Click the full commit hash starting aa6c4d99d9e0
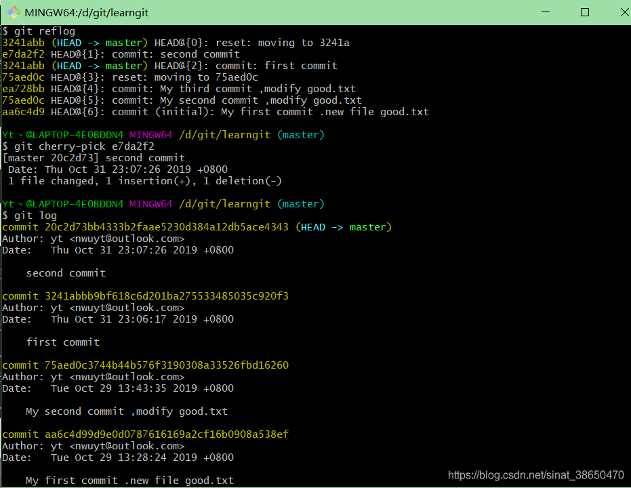Viewport: 631px width, 488px height. 167,434
